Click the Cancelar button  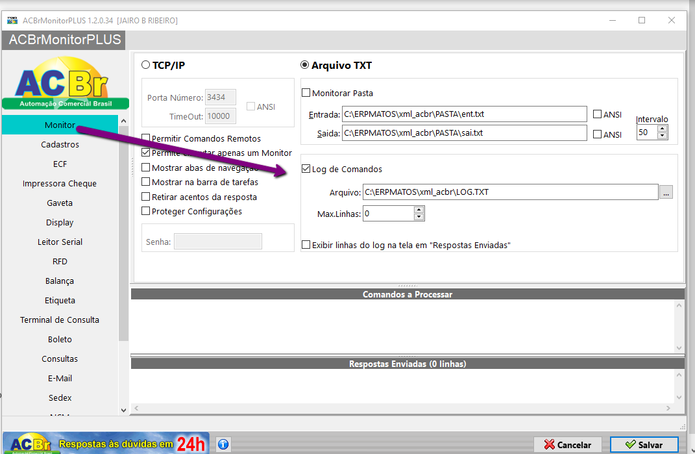pos(567,445)
